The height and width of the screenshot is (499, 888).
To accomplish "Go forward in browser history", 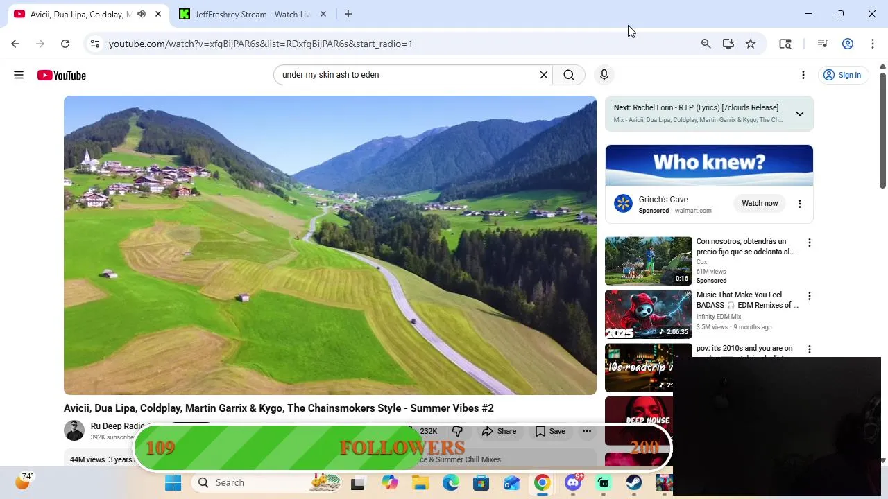I will click(x=40, y=44).
